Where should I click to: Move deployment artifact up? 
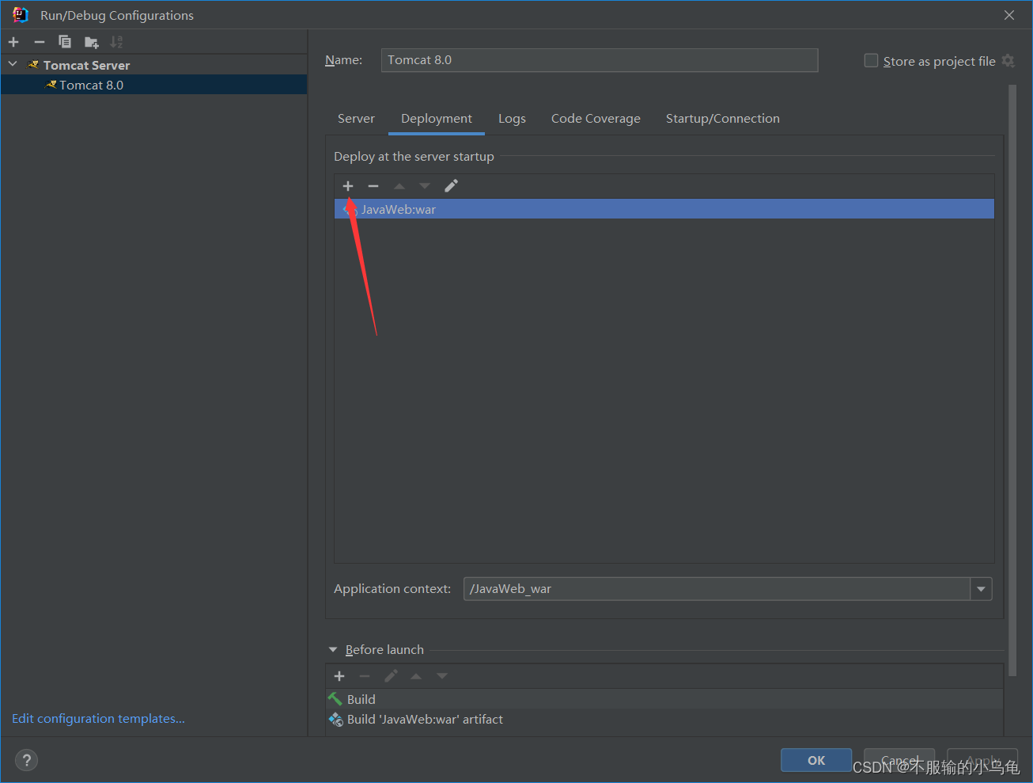pos(399,186)
